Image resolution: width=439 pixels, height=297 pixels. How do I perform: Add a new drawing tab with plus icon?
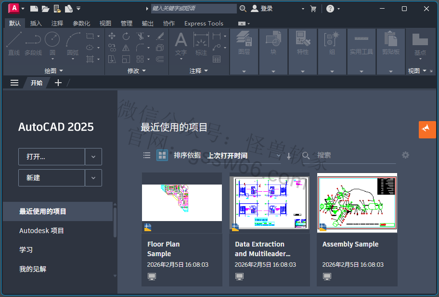(58, 83)
